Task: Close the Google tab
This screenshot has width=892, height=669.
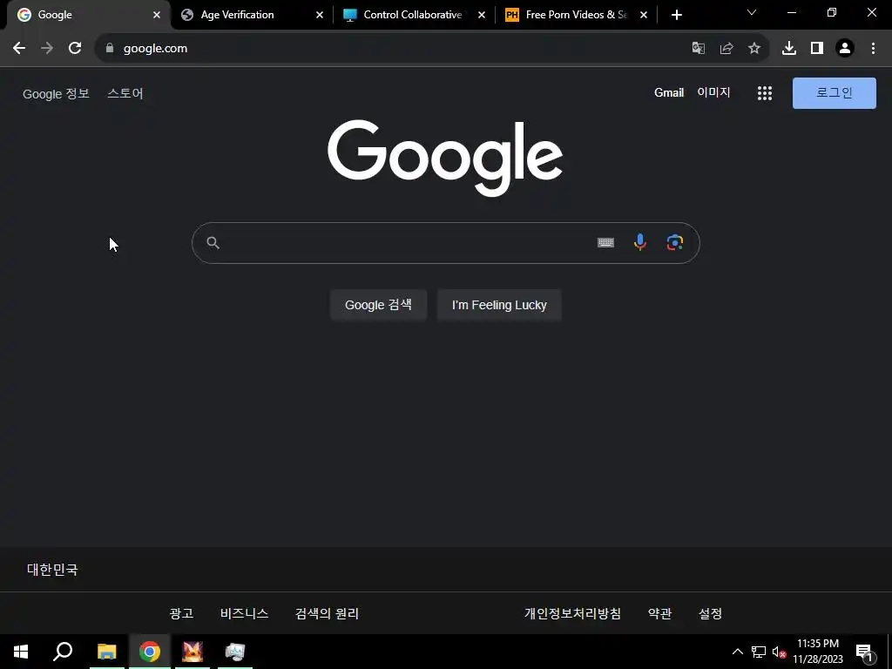Action: coord(157,15)
